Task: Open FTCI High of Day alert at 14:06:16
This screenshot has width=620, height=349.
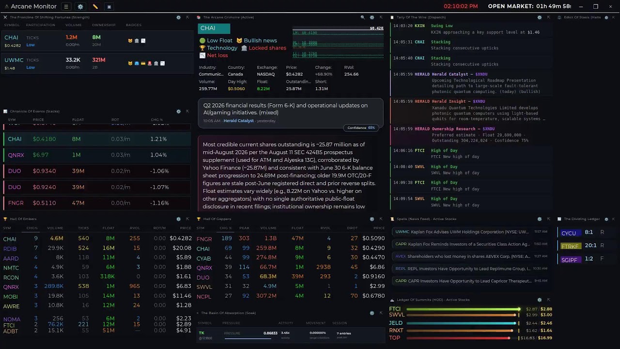Action: [471, 154]
